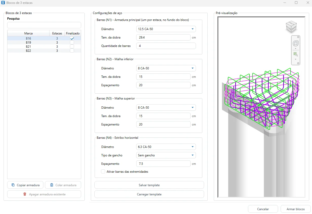Open the N1 Diâmetro 12.5 CA-50 dropdown
312x214 pixels.
coord(166,29)
